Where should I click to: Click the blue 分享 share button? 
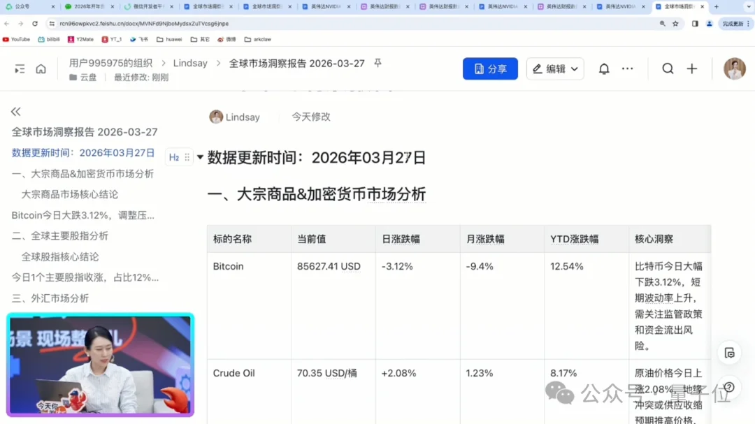coord(490,68)
